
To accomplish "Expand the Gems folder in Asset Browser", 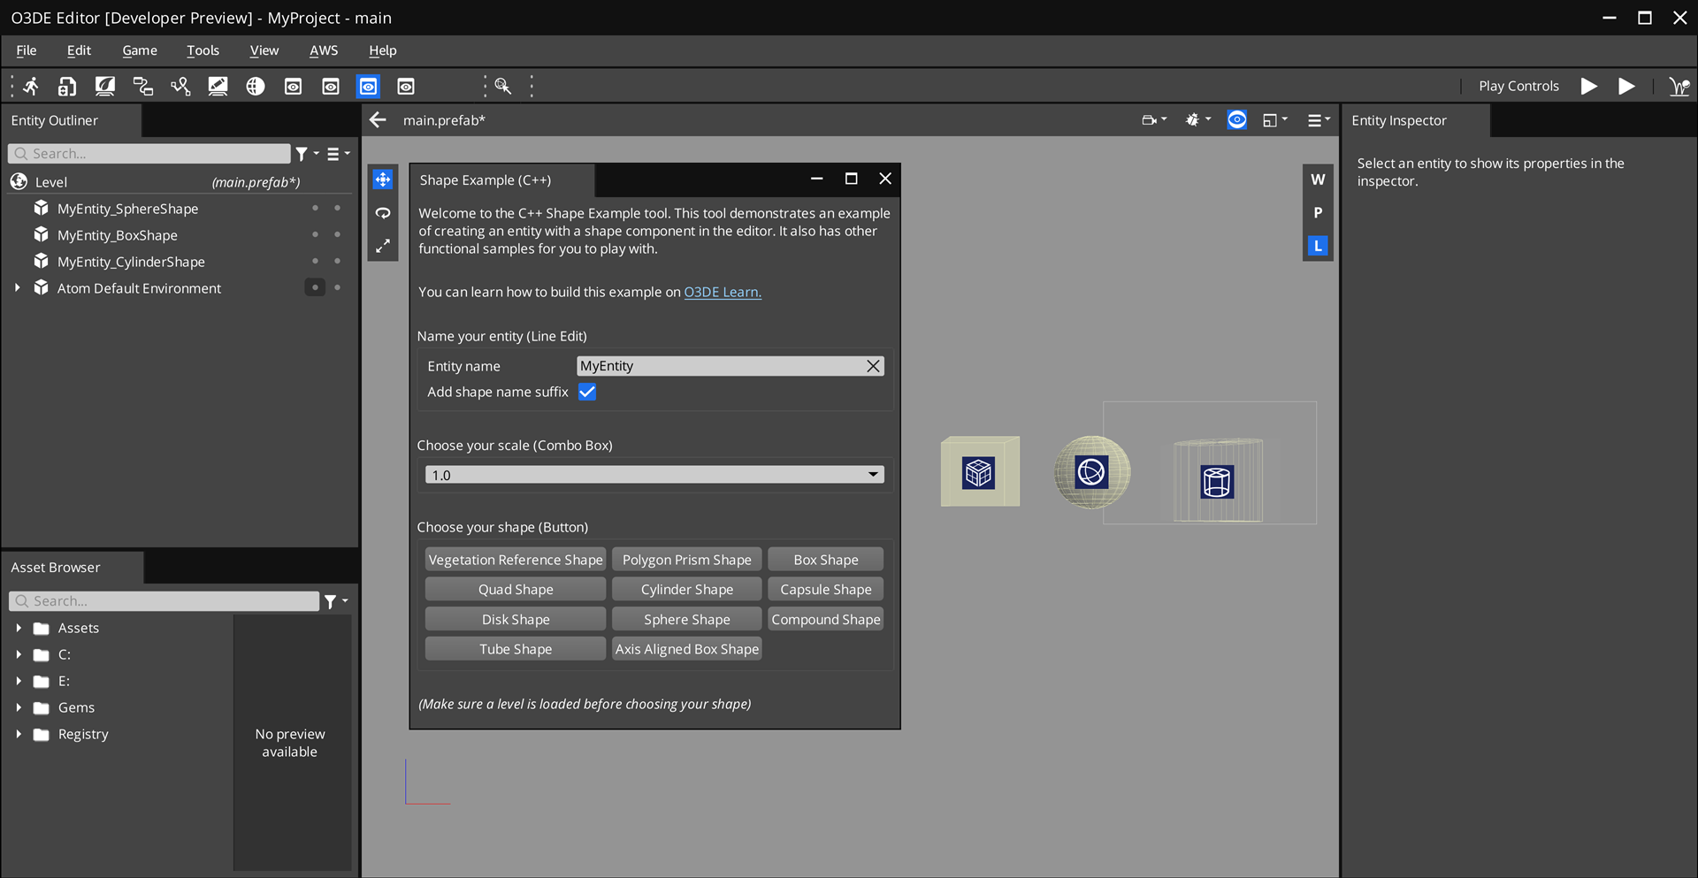I will (x=19, y=707).
